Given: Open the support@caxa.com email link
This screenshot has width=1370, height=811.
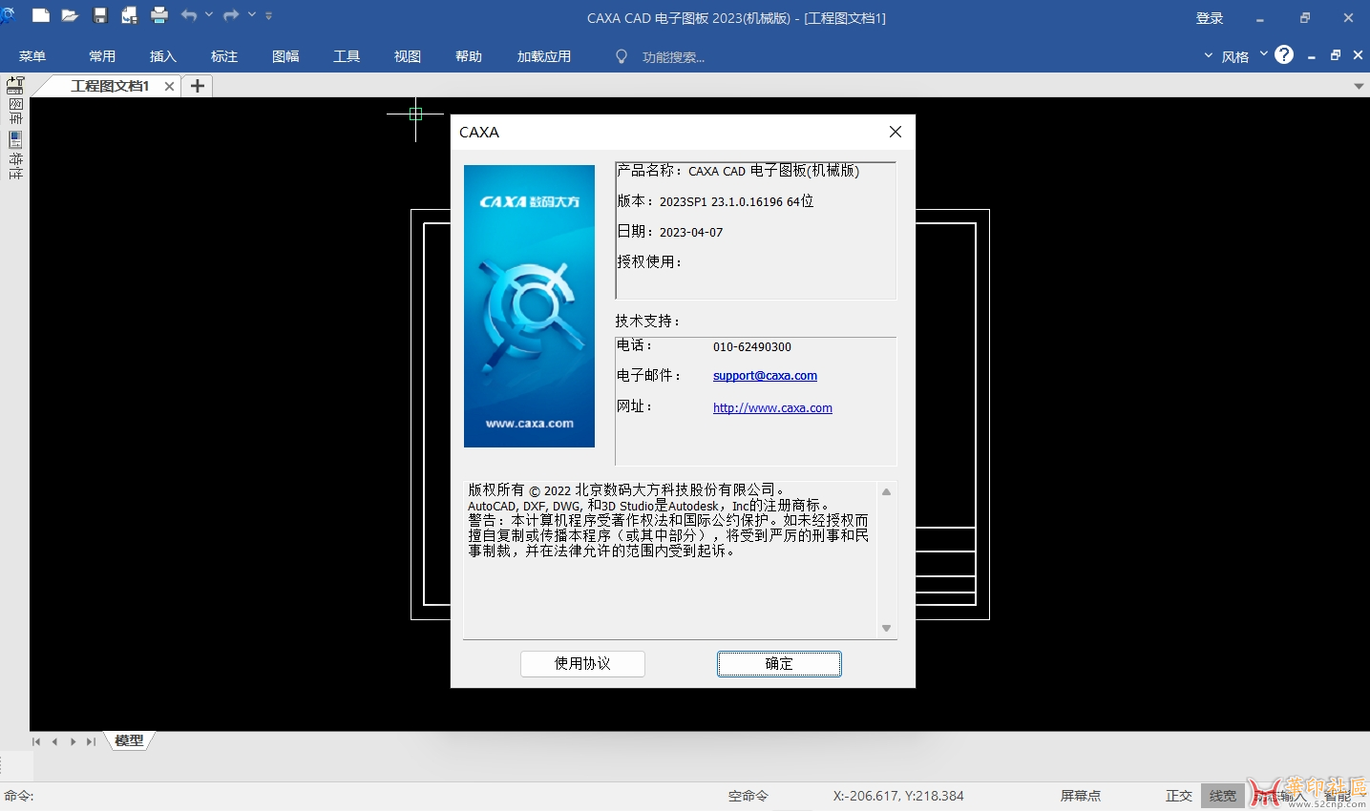Looking at the screenshot, I should [765, 376].
